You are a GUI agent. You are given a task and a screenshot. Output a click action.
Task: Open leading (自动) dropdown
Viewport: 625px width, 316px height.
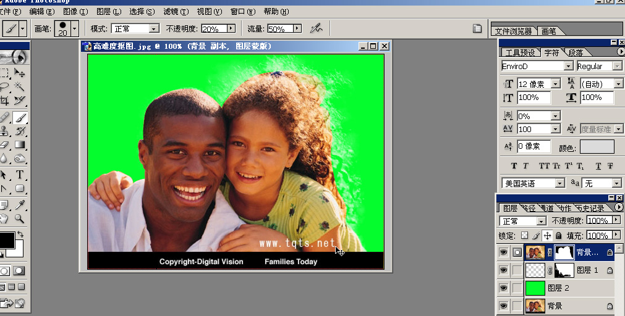[618, 84]
